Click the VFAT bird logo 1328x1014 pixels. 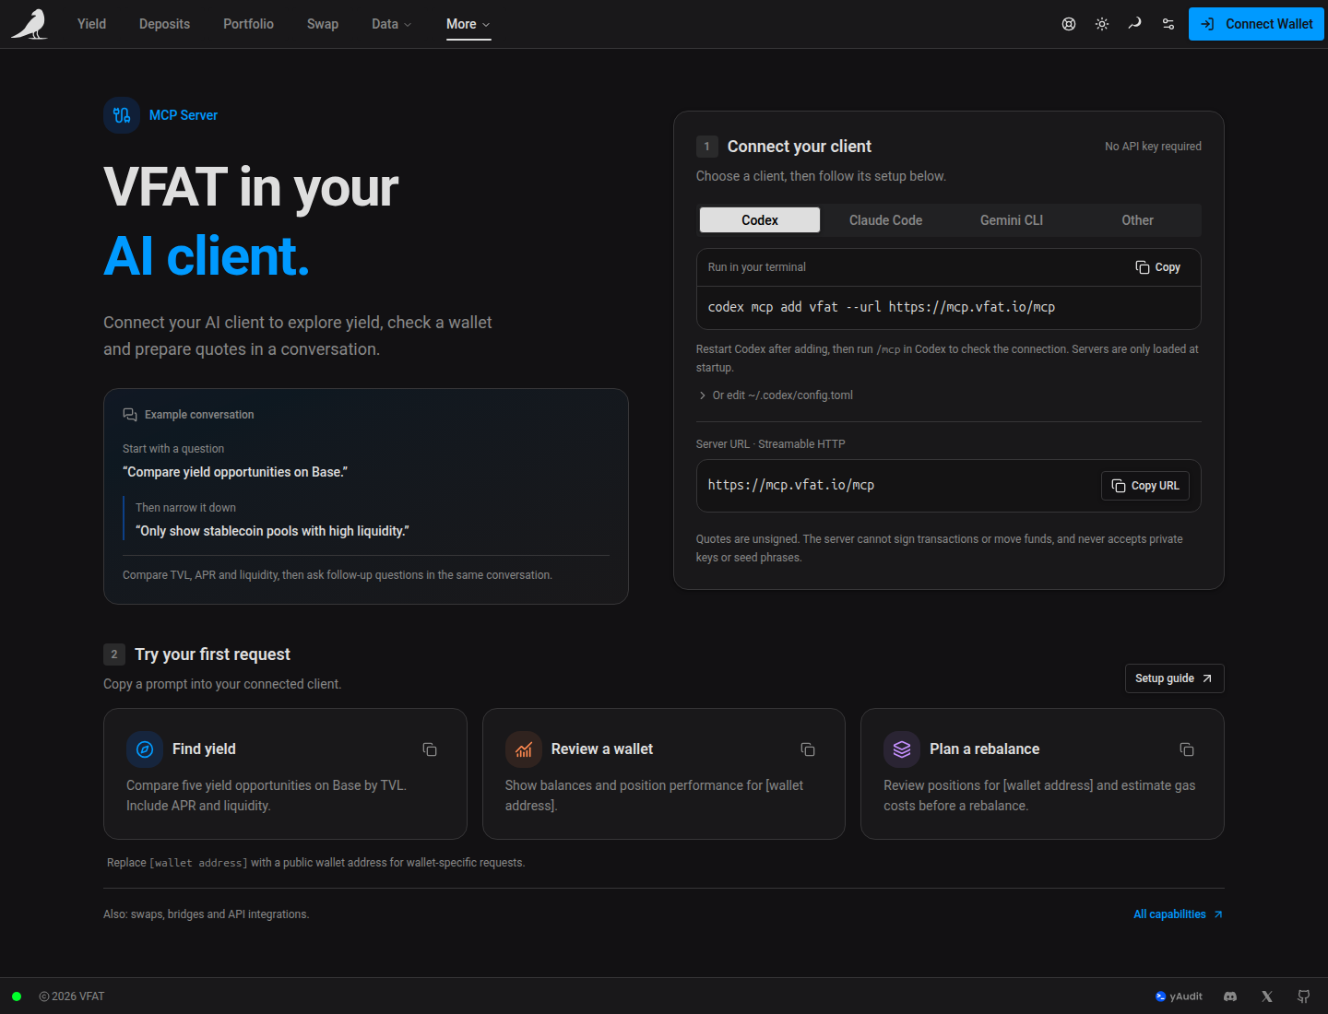tap(30, 24)
